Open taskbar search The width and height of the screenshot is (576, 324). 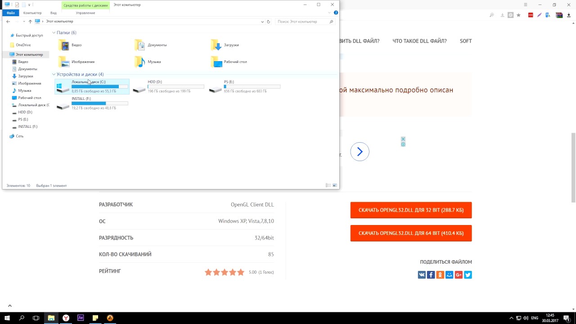tap(22, 318)
